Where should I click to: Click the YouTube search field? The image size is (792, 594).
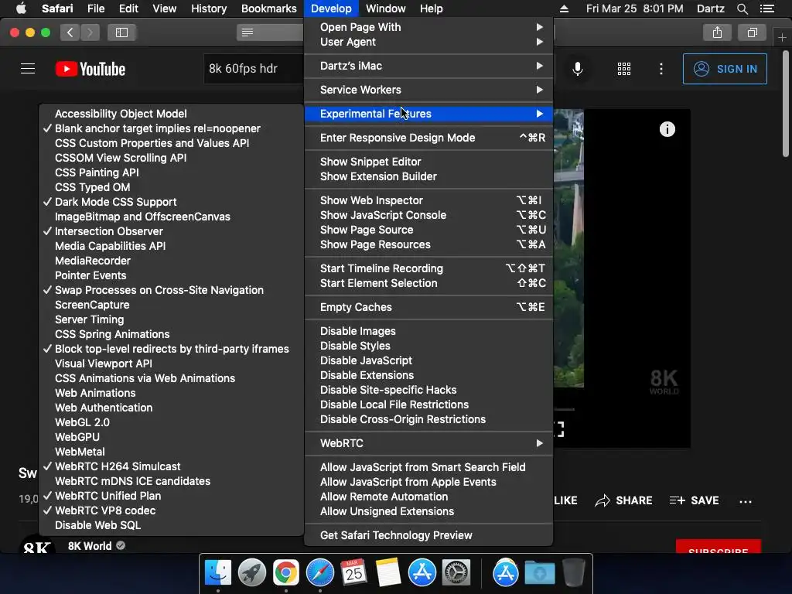click(255, 69)
